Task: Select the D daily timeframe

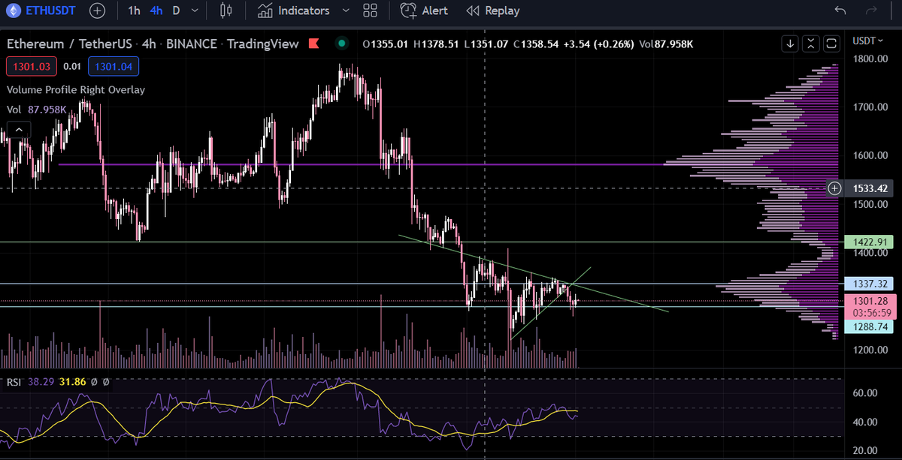Action: click(174, 11)
